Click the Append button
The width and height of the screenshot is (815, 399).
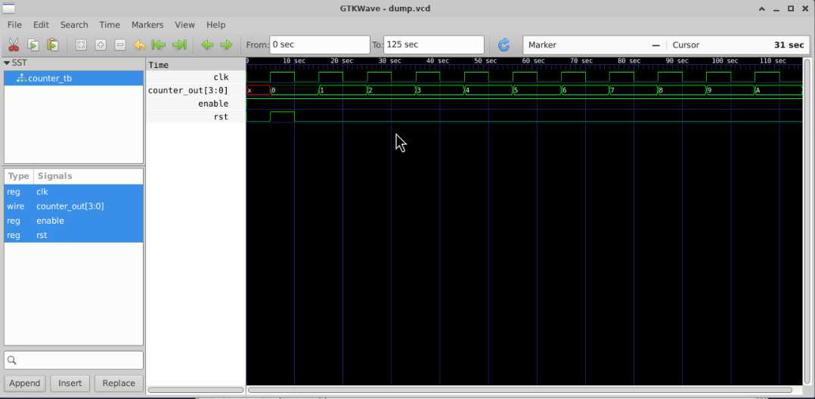point(25,383)
